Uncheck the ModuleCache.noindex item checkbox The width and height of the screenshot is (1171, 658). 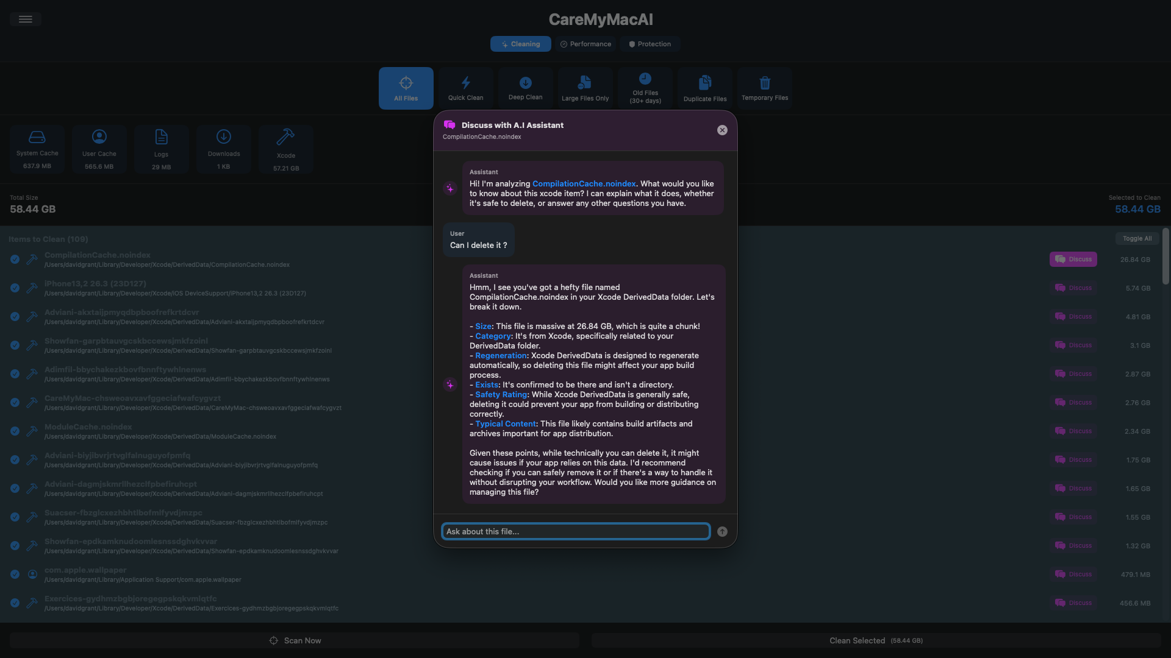tap(15, 431)
